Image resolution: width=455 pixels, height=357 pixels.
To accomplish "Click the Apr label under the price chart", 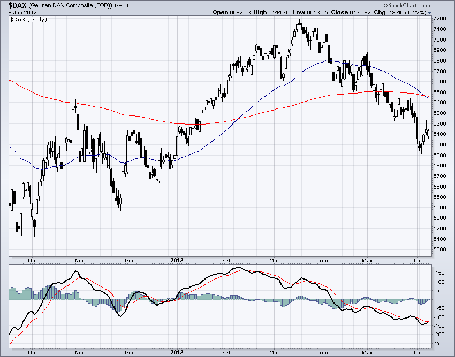I will 324,260.
